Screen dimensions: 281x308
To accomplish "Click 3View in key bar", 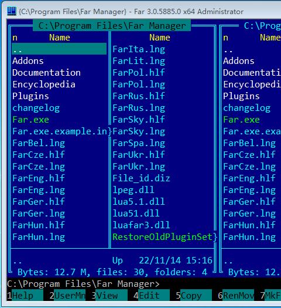I will coord(109,296).
